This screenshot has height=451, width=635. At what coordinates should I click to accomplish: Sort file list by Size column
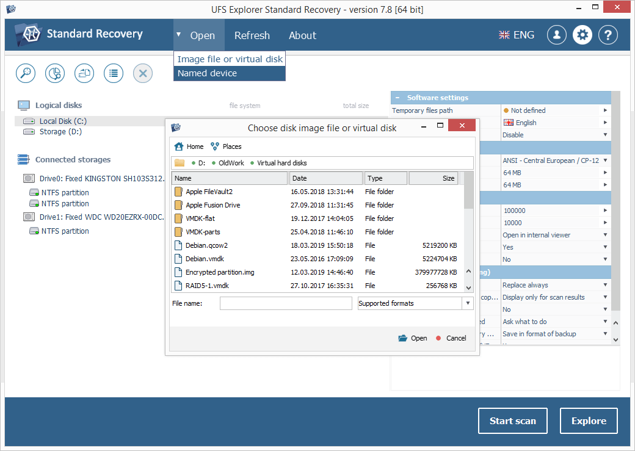coord(434,178)
